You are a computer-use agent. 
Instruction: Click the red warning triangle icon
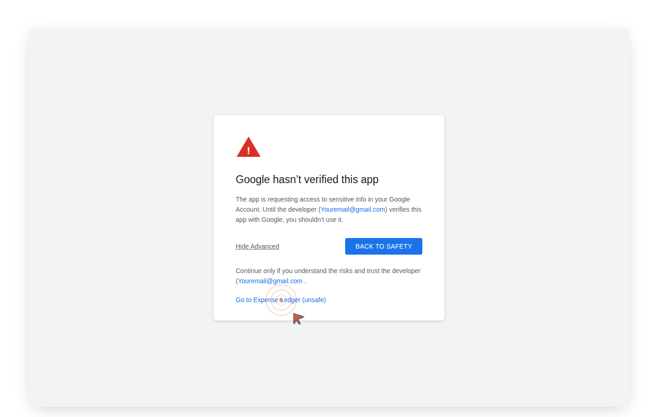coord(249,147)
